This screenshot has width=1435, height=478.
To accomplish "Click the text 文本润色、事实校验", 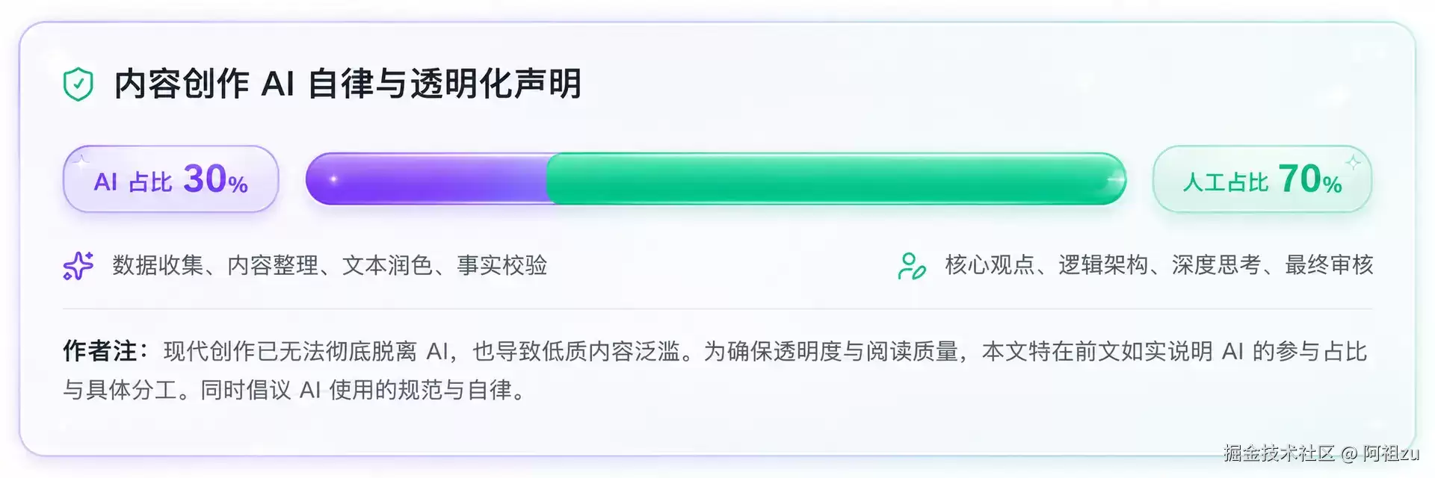I will click(445, 265).
